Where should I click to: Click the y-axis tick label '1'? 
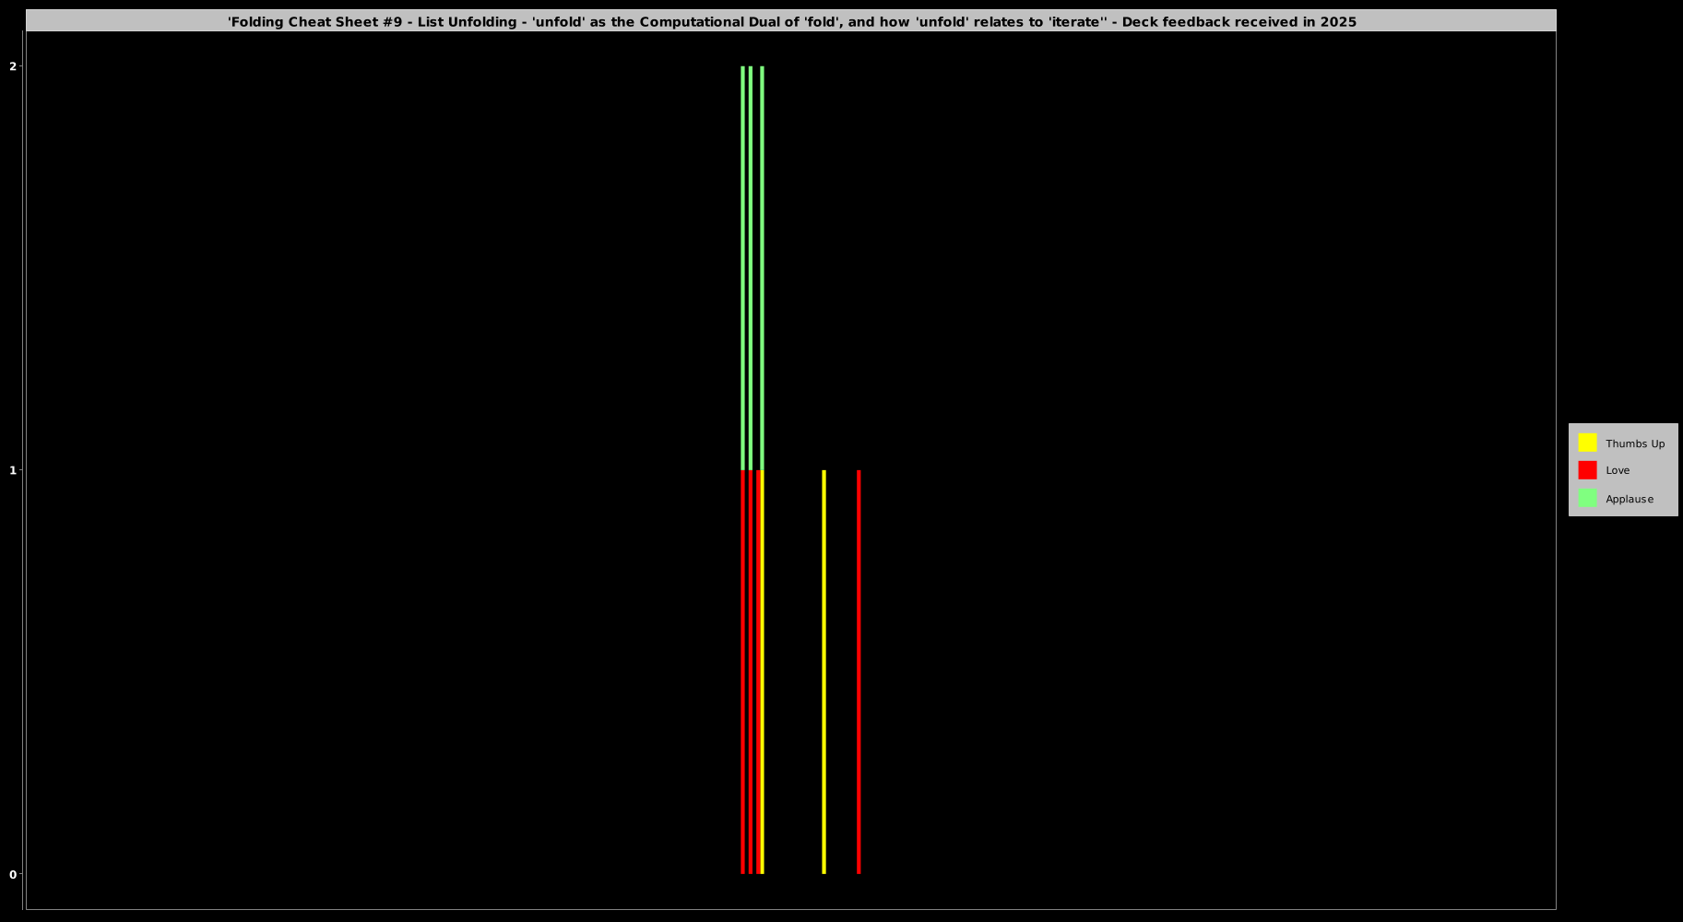point(13,470)
